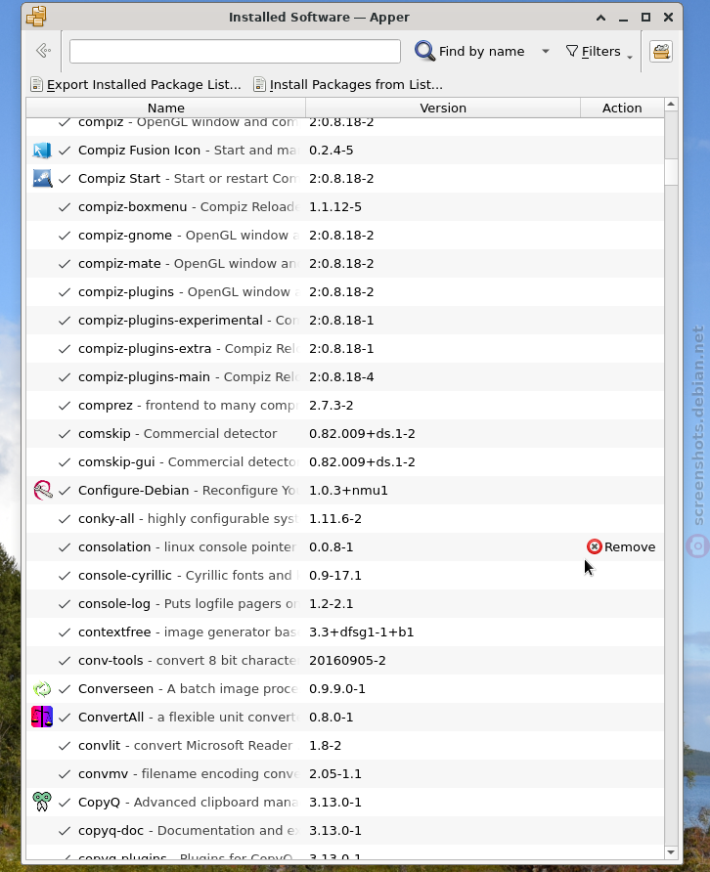Image resolution: width=710 pixels, height=872 pixels.
Task: Toggle installed checkmark for copyq-doc
Action: click(x=65, y=831)
